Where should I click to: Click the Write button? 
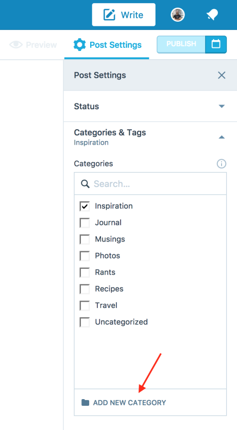pyautogui.click(x=124, y=15)
